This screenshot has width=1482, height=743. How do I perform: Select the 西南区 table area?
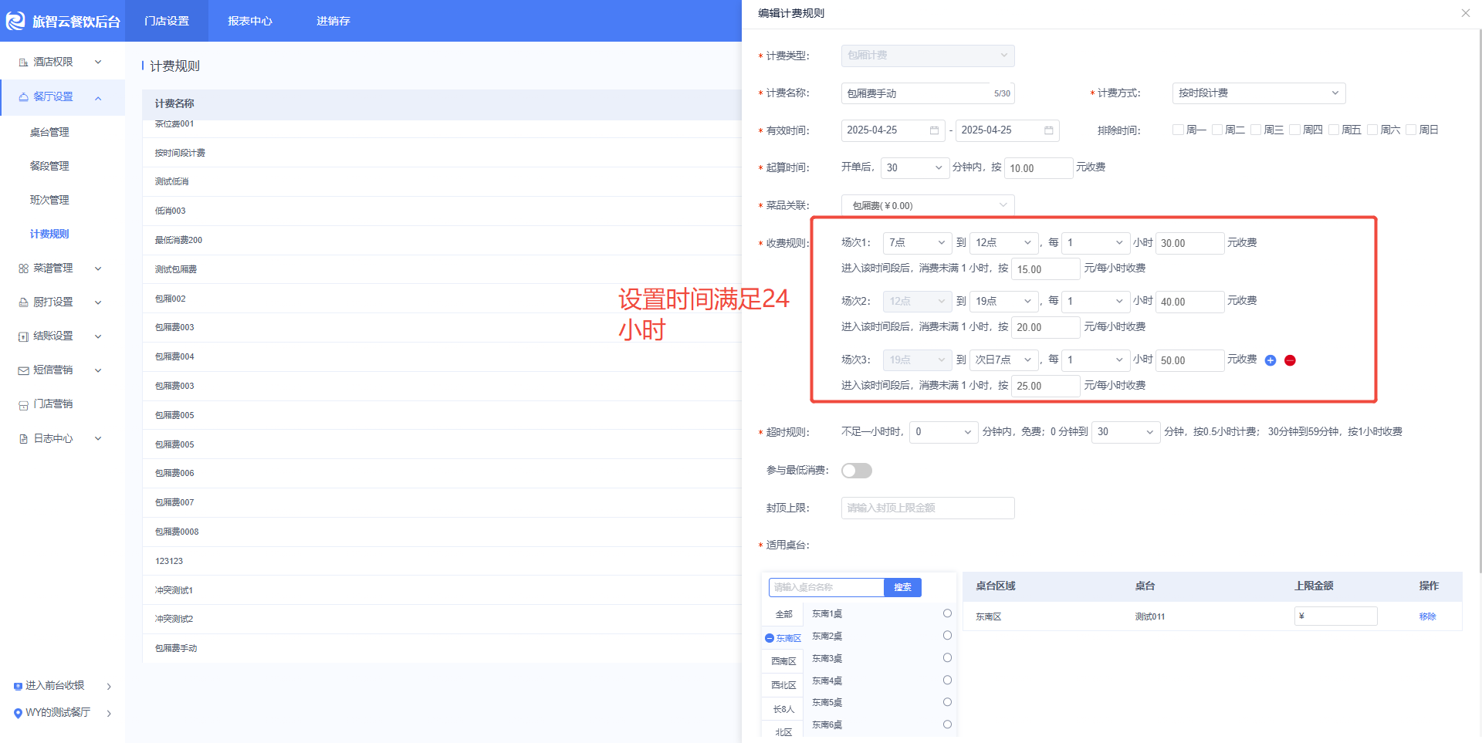[783, 662]
